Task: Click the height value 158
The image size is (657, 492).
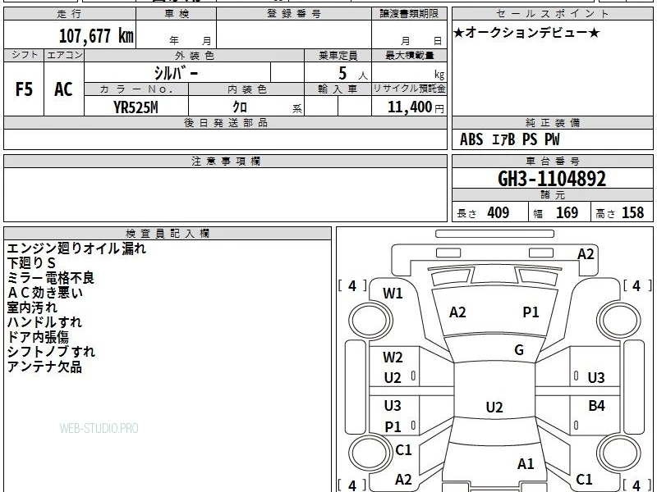Action: (632, 212)
